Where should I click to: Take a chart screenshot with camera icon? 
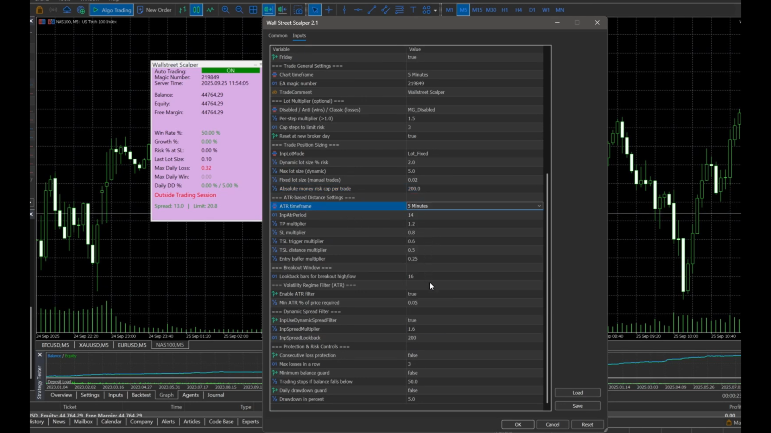[298, 10]
